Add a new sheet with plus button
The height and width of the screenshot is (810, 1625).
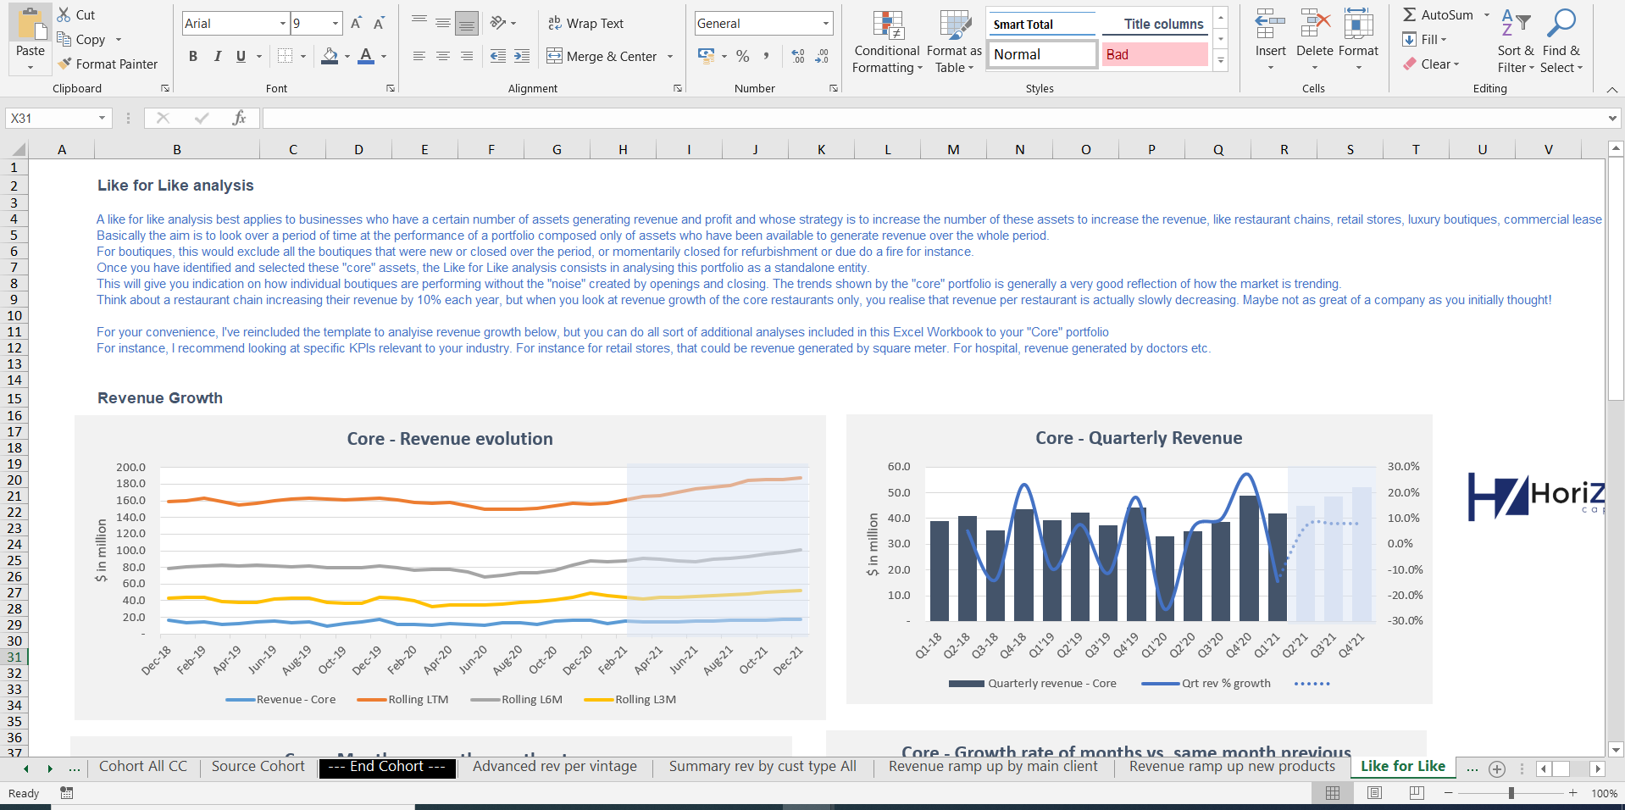pos(1497,768)
